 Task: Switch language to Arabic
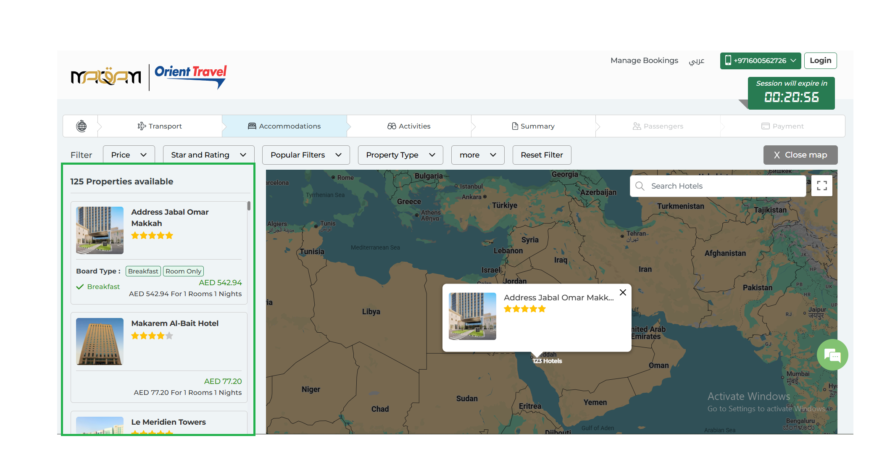(x=696, y=61)
